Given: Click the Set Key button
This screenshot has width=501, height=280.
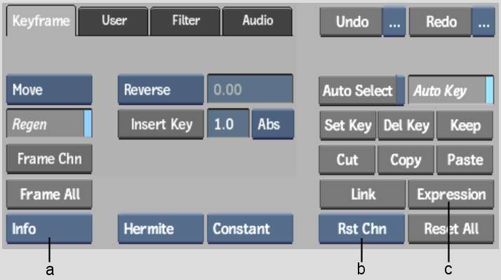Looking at the screenshot, I should pyautogui.click(x=348, y=126).
